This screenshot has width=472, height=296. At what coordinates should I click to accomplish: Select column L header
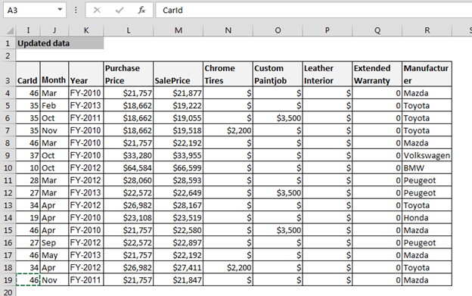click(x=129, y=30)
